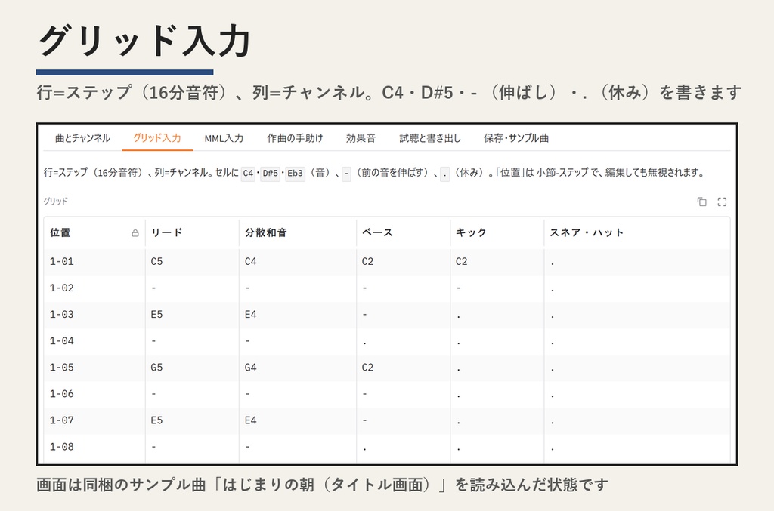Go to the 作曲の手助け tab

point(296,138)
